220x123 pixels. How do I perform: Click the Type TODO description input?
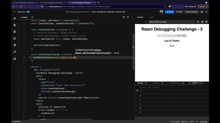click(166, 36)
